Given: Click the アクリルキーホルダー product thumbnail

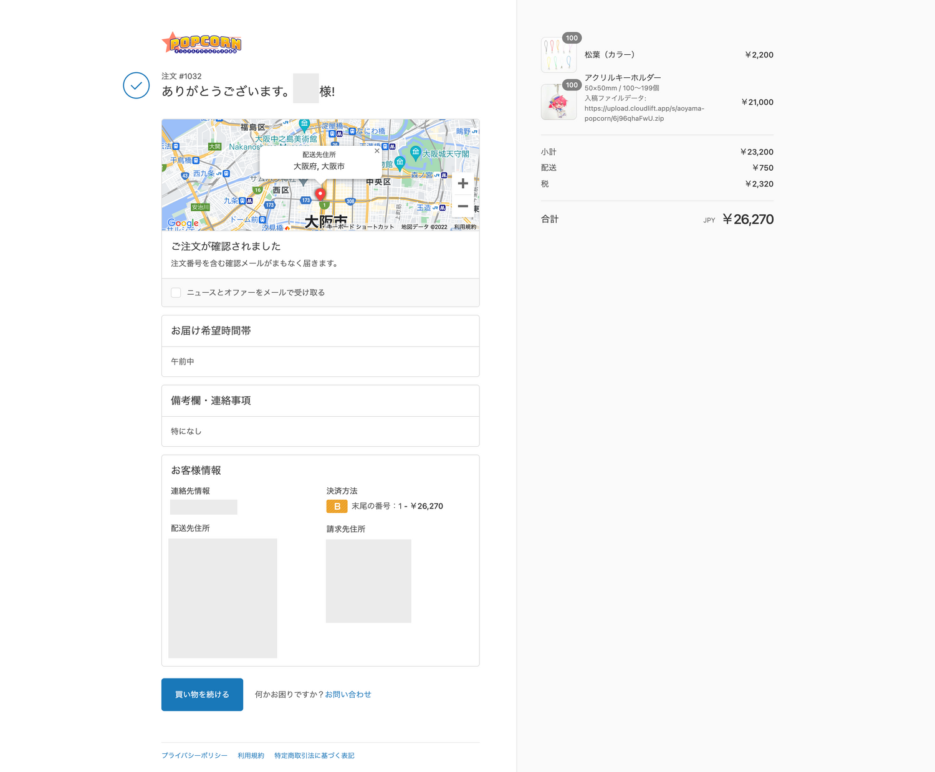Looking at the screenshot, I should click(559, 102).
